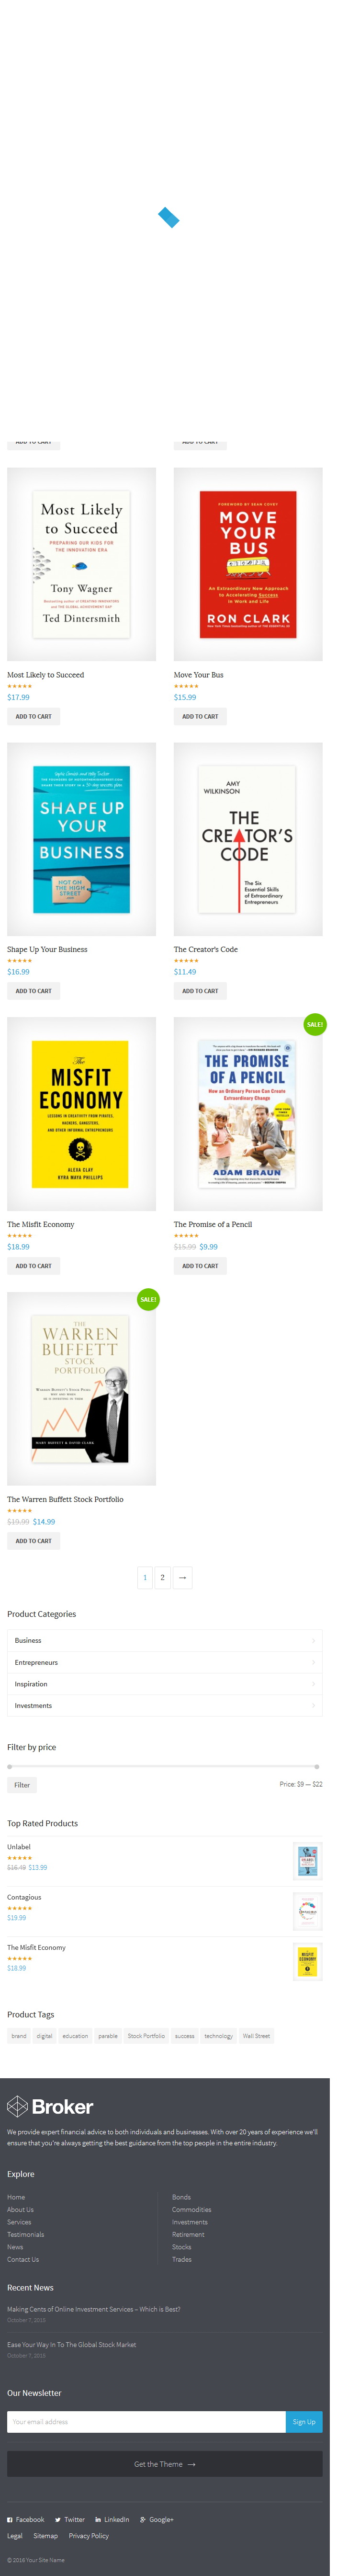
Task: Click the price Filter button
Action: coord(22,1785)
